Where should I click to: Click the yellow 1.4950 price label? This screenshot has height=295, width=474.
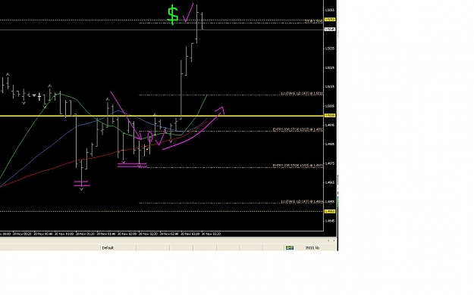329,212
